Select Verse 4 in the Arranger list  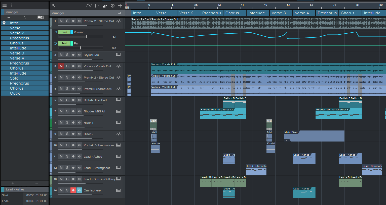[x=25, y=58]
